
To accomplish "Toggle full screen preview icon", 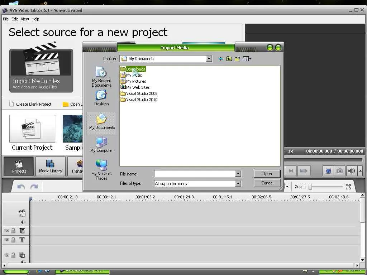I will tap(328, 171).
